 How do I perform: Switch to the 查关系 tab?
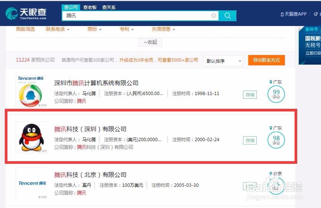[109, 7]
